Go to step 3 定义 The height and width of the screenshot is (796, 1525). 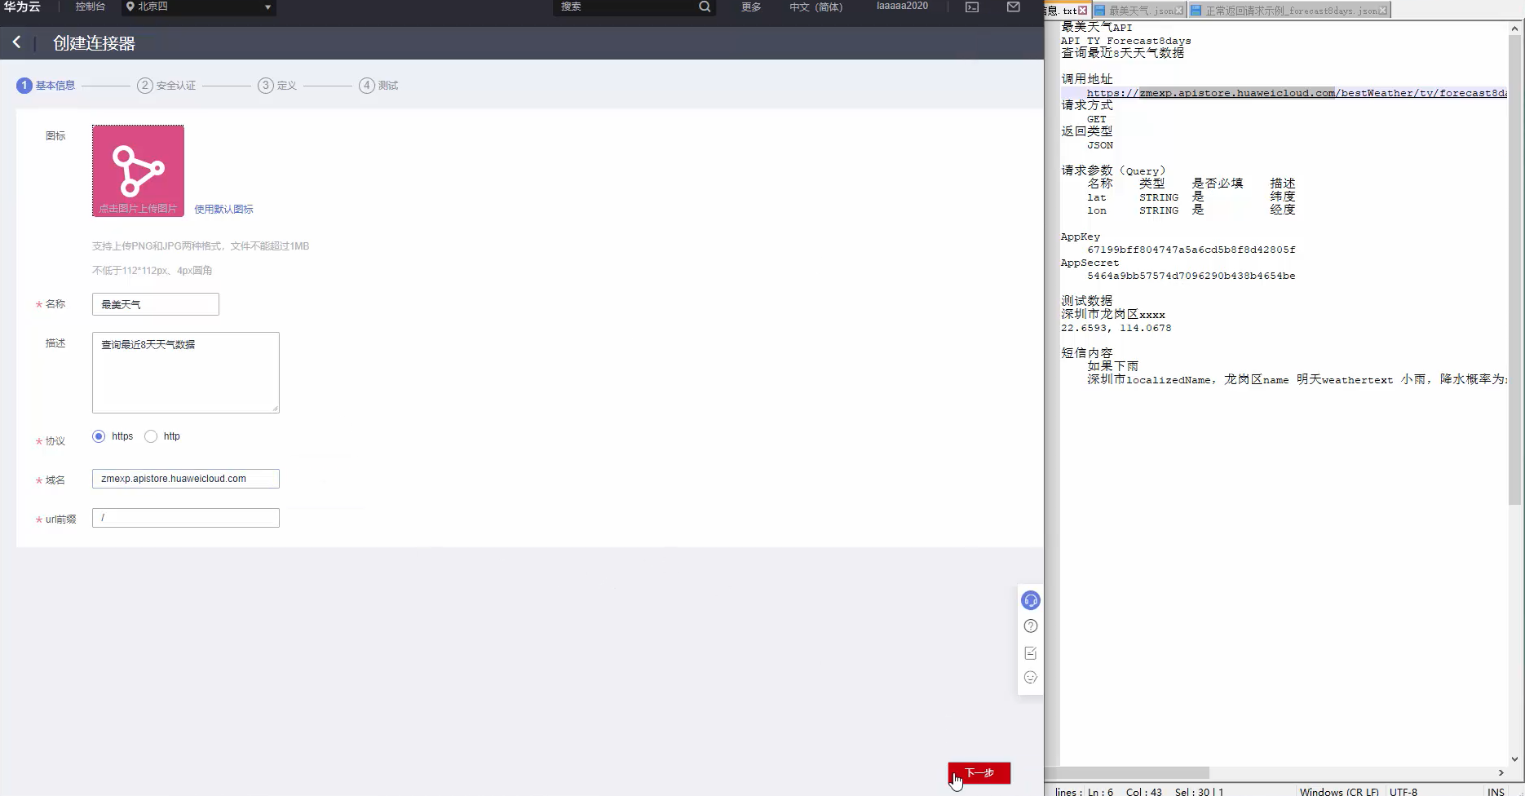(277, 86)
